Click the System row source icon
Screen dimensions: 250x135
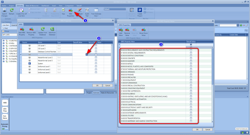29,63
